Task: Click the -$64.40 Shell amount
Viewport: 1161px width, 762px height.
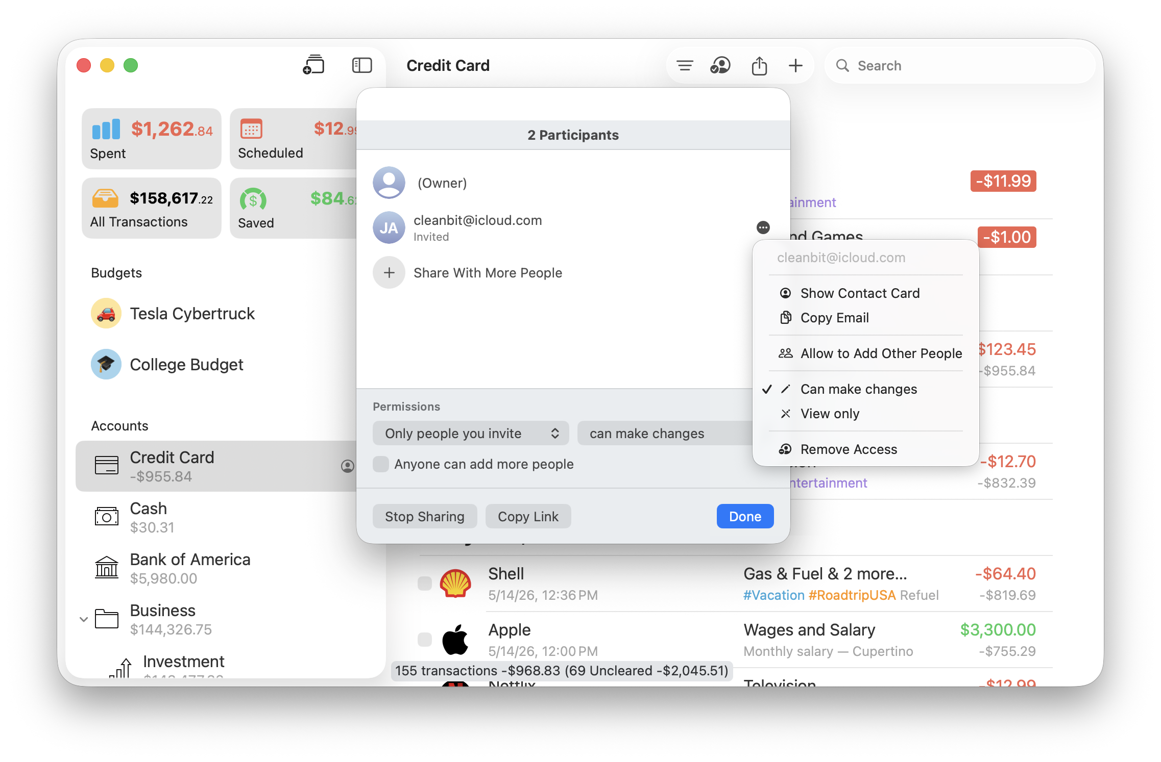Action: 1005,574
